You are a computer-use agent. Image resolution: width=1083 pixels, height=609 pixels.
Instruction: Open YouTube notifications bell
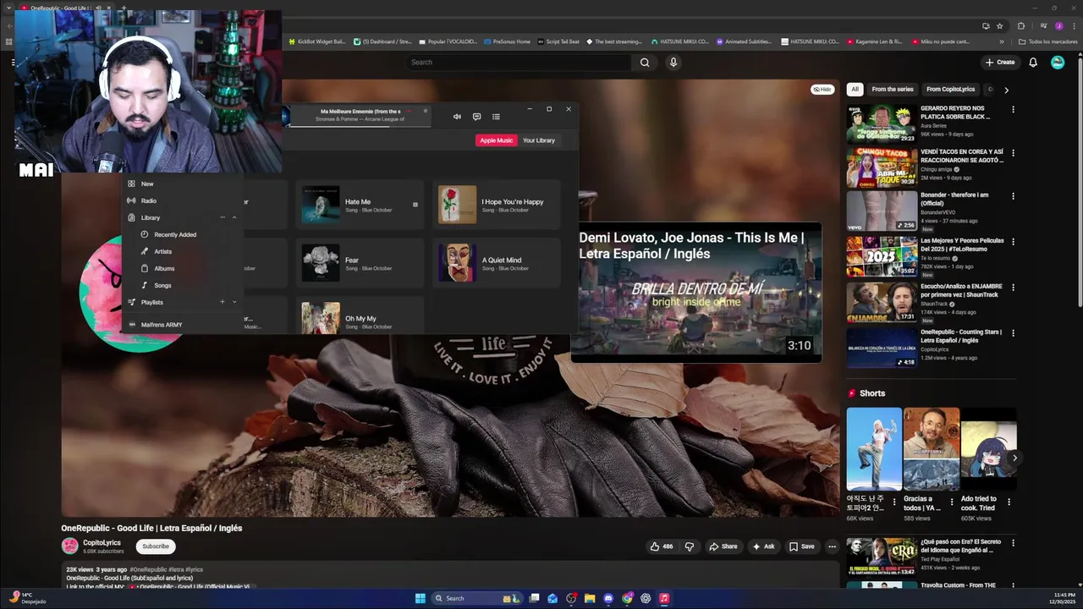point(1033,62)
